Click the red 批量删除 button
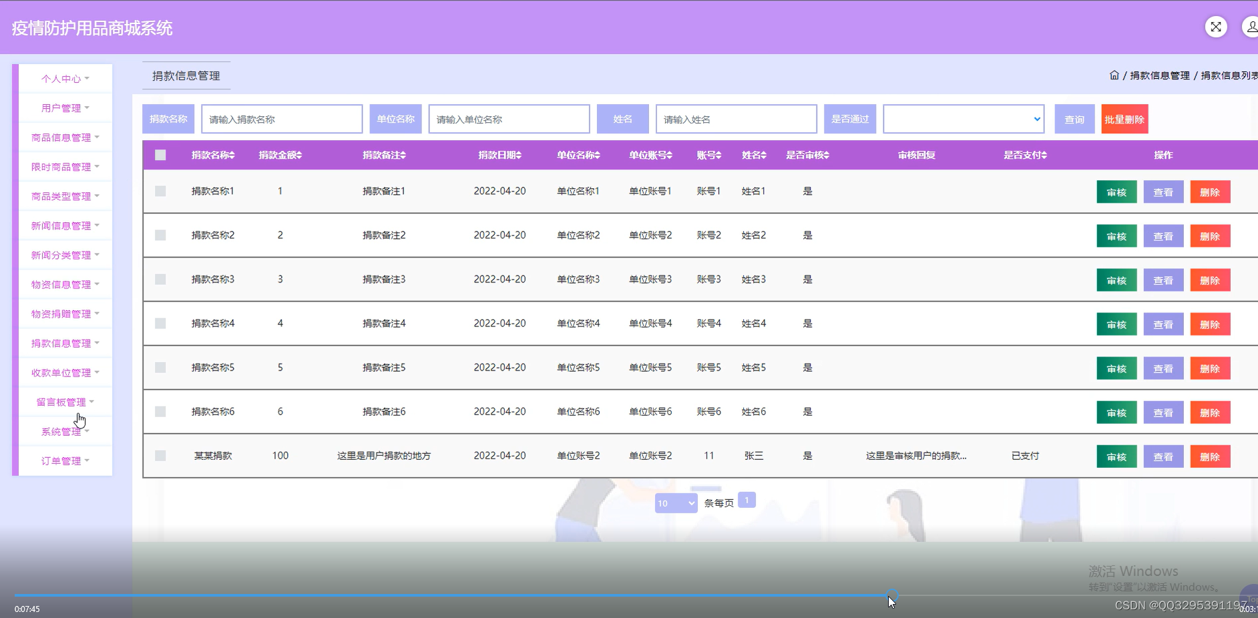The width and height of the screenshot is (1258, 618). click(x=1124, y=119)
